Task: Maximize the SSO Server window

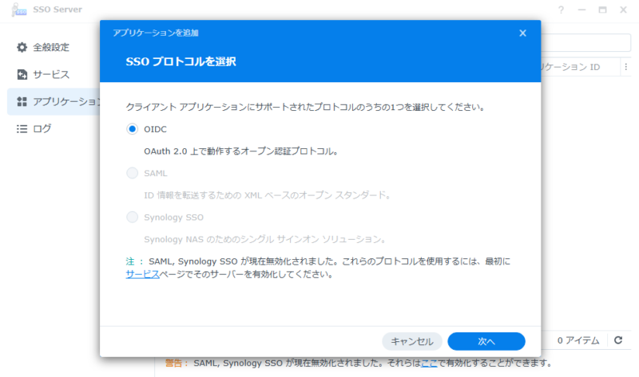Action: pyautogui.click(x=602, y=10)
